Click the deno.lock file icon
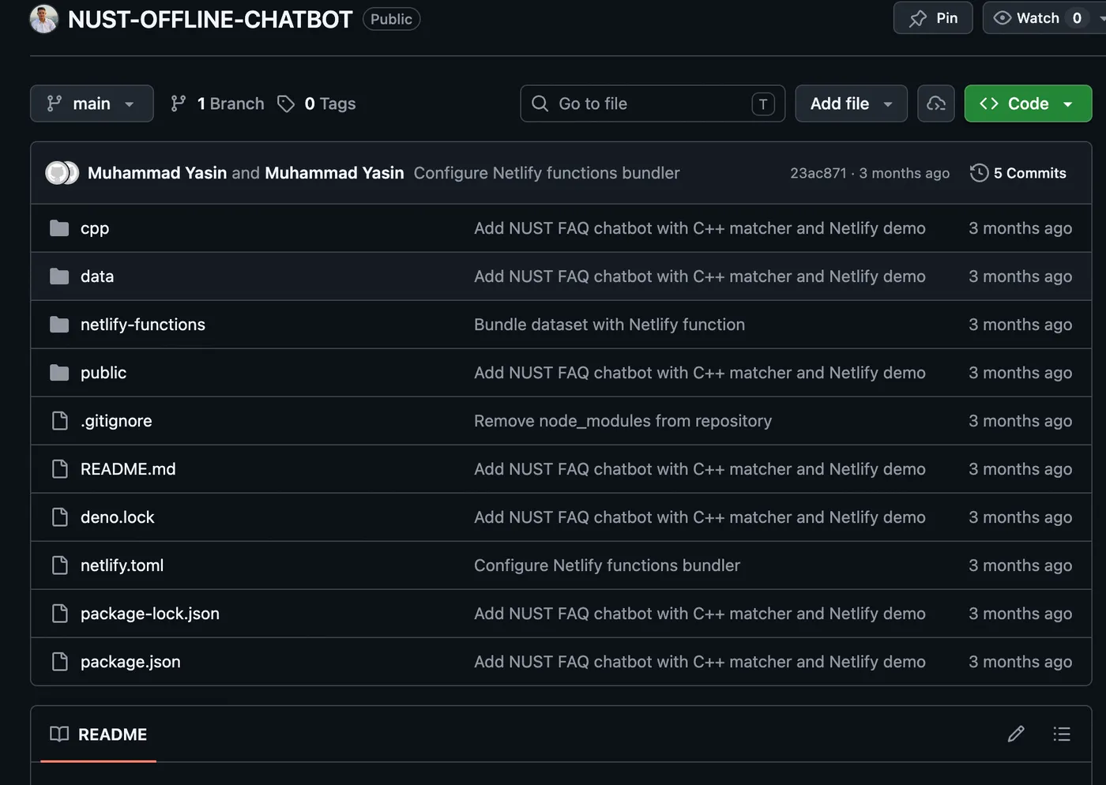 59,517
